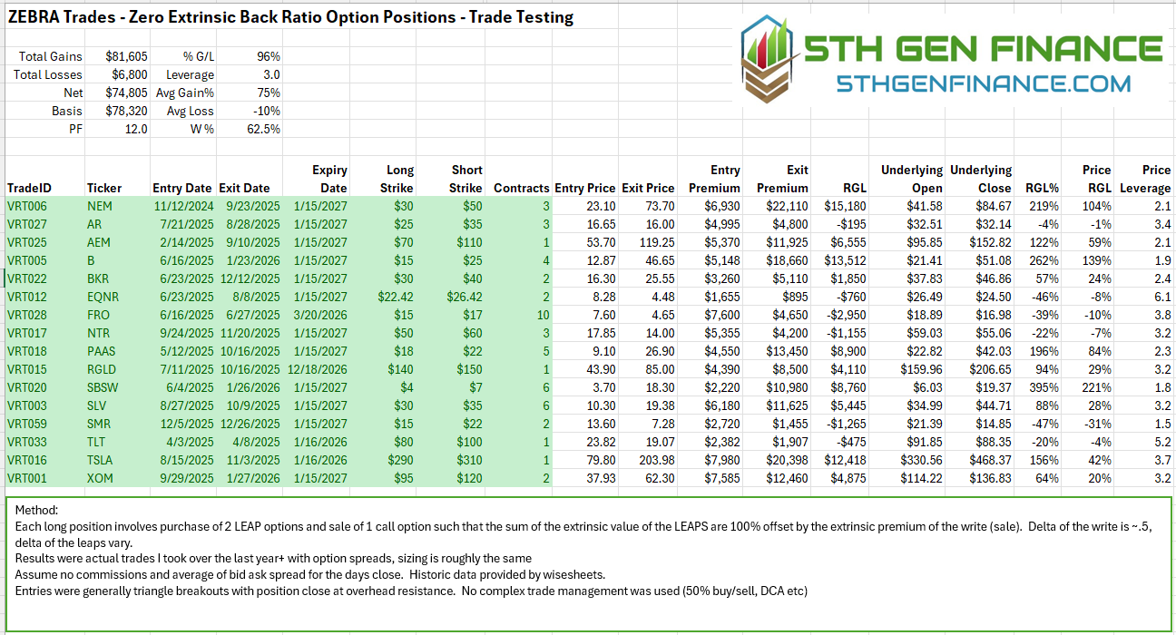Screen dimensions: 1176x635
Task: Click the EQNR ticker cell
Action: (x=103, y=297)
